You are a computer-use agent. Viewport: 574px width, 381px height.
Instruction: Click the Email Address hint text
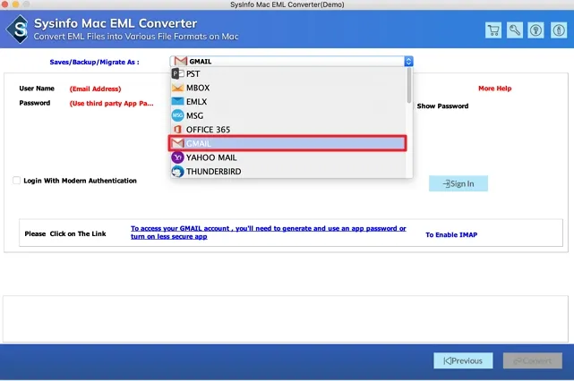(95, 89)
